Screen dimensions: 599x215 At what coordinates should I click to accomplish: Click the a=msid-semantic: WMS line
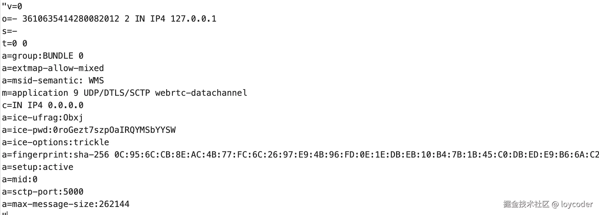pos(53,81)
